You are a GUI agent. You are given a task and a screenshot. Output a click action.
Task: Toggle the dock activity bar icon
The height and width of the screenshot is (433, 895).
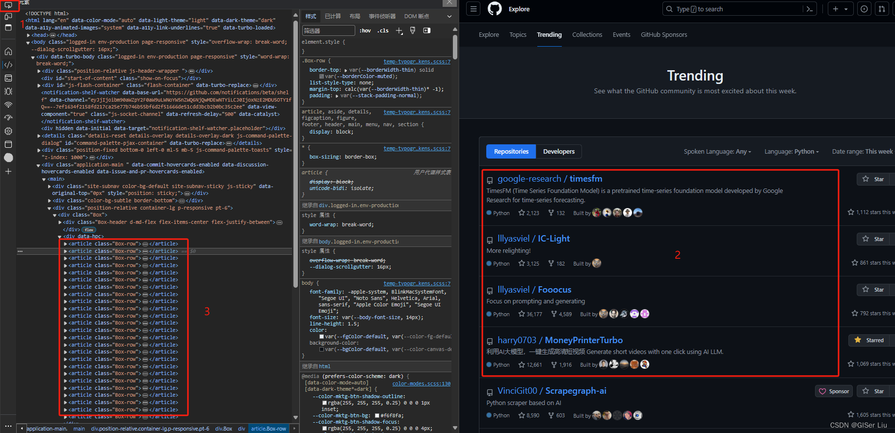click(8, 27)
